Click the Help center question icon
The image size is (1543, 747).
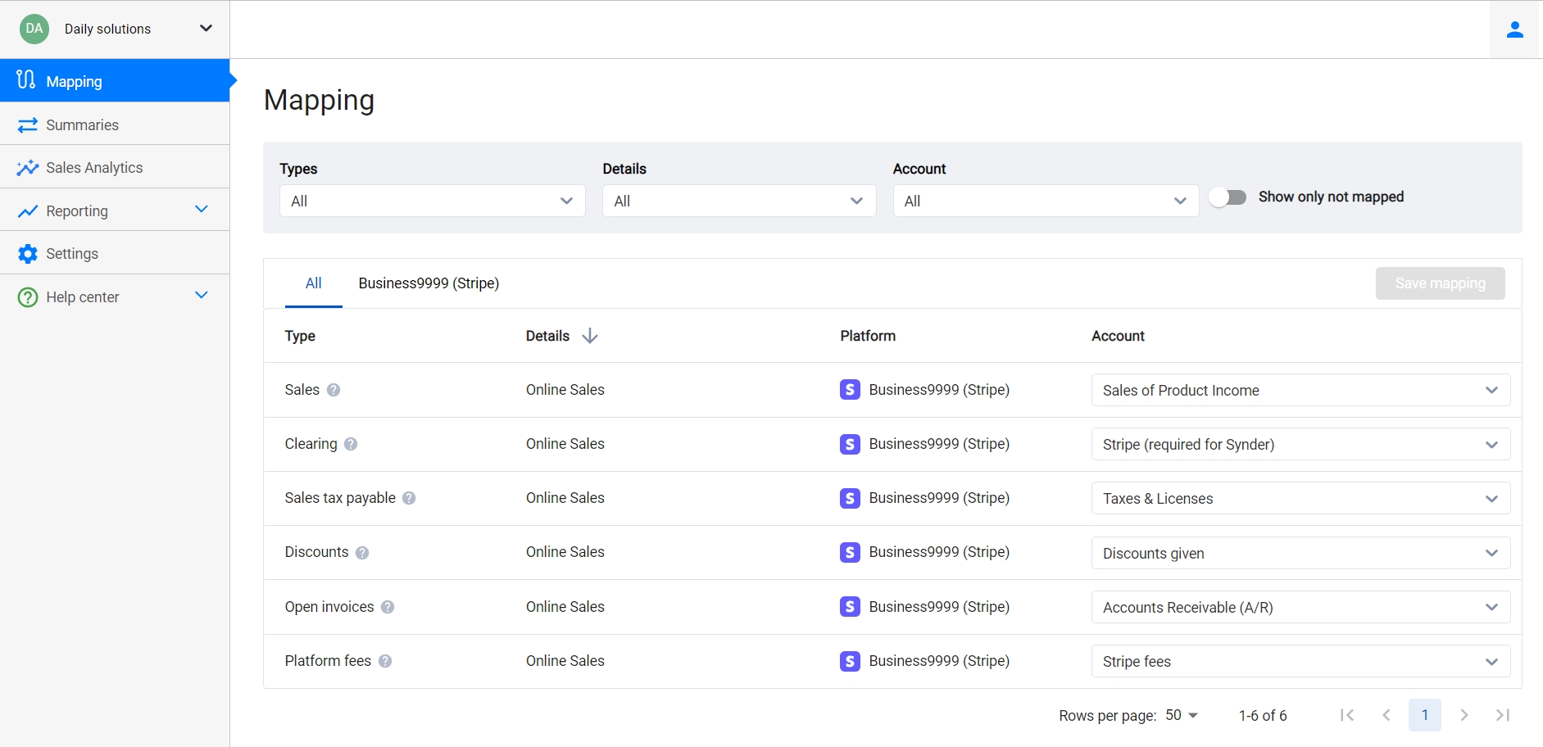[x=27, y=297]
